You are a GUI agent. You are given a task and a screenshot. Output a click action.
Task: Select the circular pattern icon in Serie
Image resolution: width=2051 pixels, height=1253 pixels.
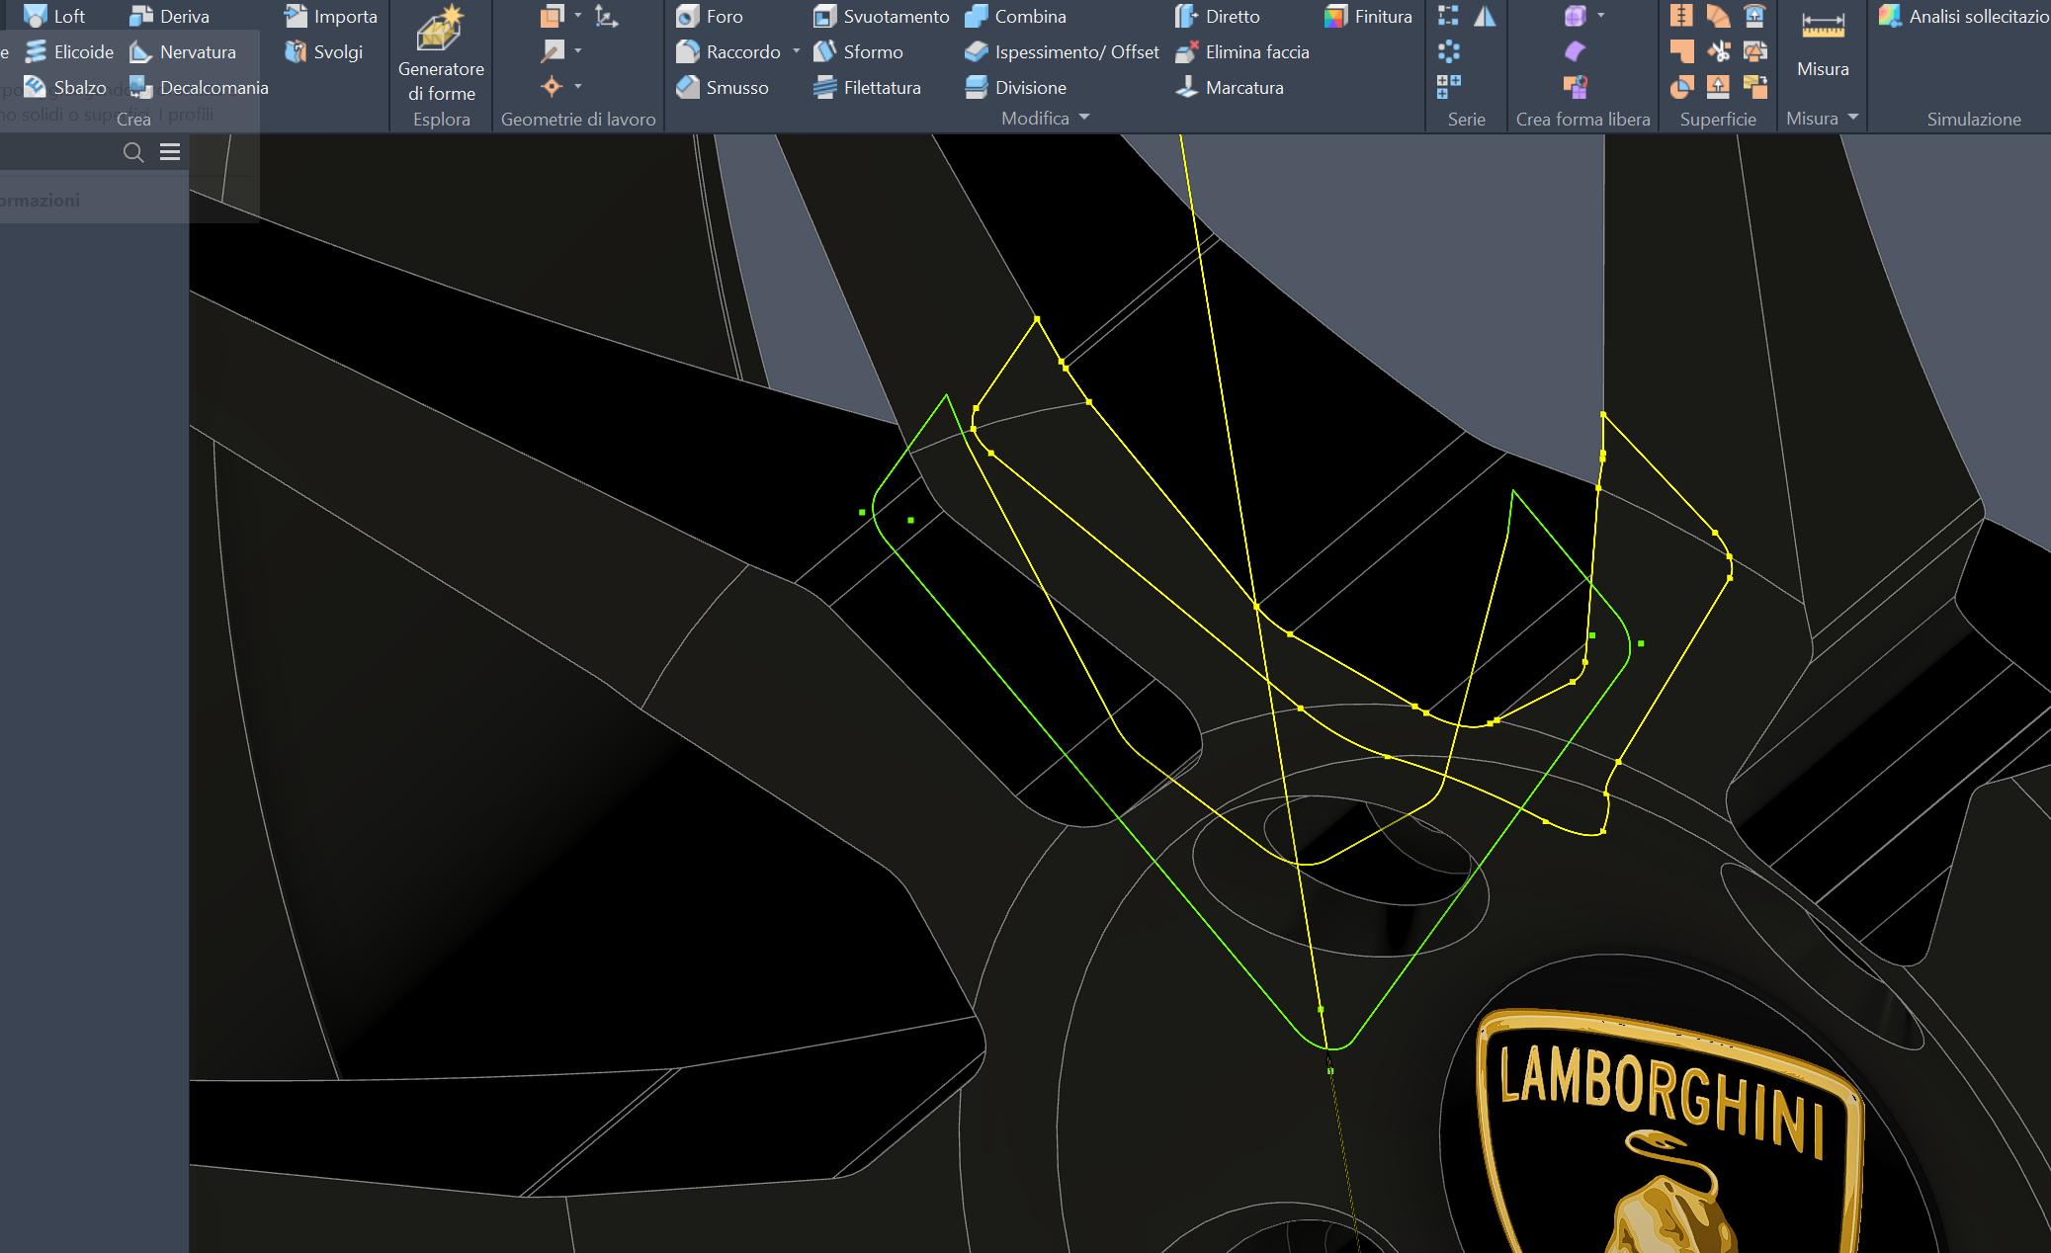[x=1448, y=51]
